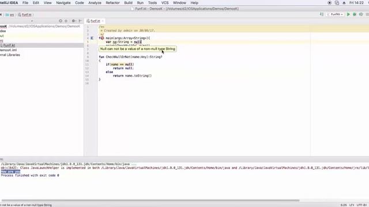Open the File menu
The width and height of the screenshot is (369, 207).
(25, 3)
